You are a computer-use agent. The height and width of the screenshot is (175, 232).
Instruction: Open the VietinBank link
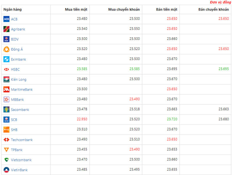click(19, 170)
